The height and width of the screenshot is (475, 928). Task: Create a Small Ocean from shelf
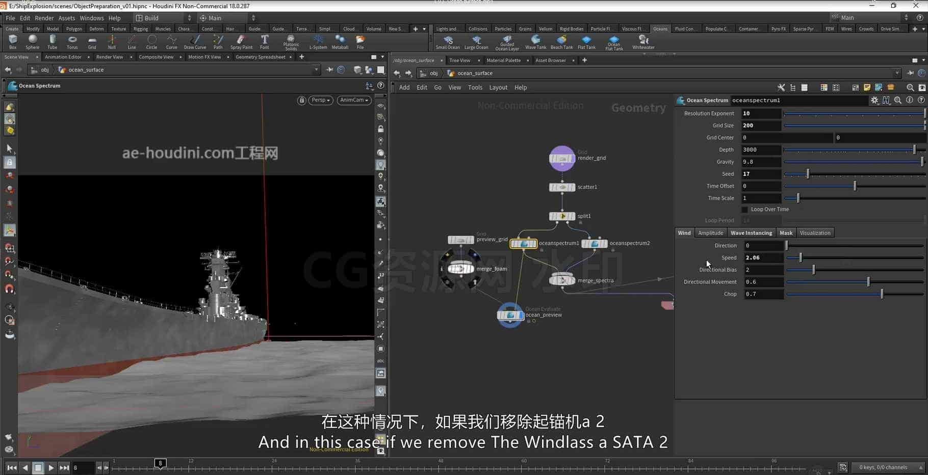point(448,42)
